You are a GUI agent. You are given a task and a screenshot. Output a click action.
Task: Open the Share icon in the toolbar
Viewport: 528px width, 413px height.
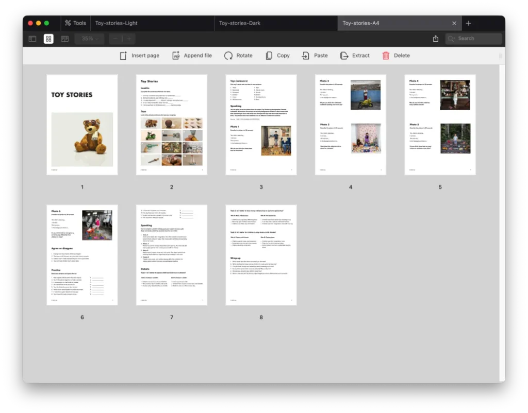pyautogui.click(x=435, y=38)
